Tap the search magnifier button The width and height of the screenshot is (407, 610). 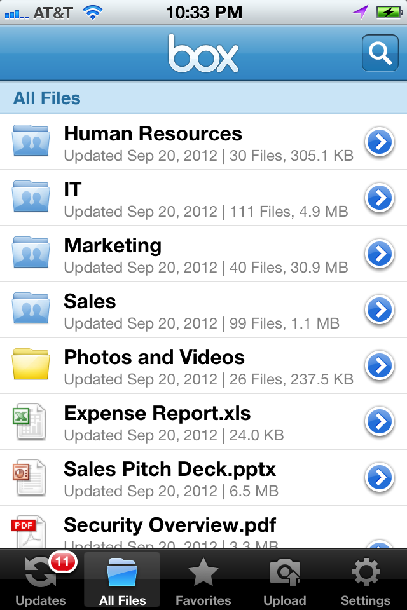tap(380, 53)
